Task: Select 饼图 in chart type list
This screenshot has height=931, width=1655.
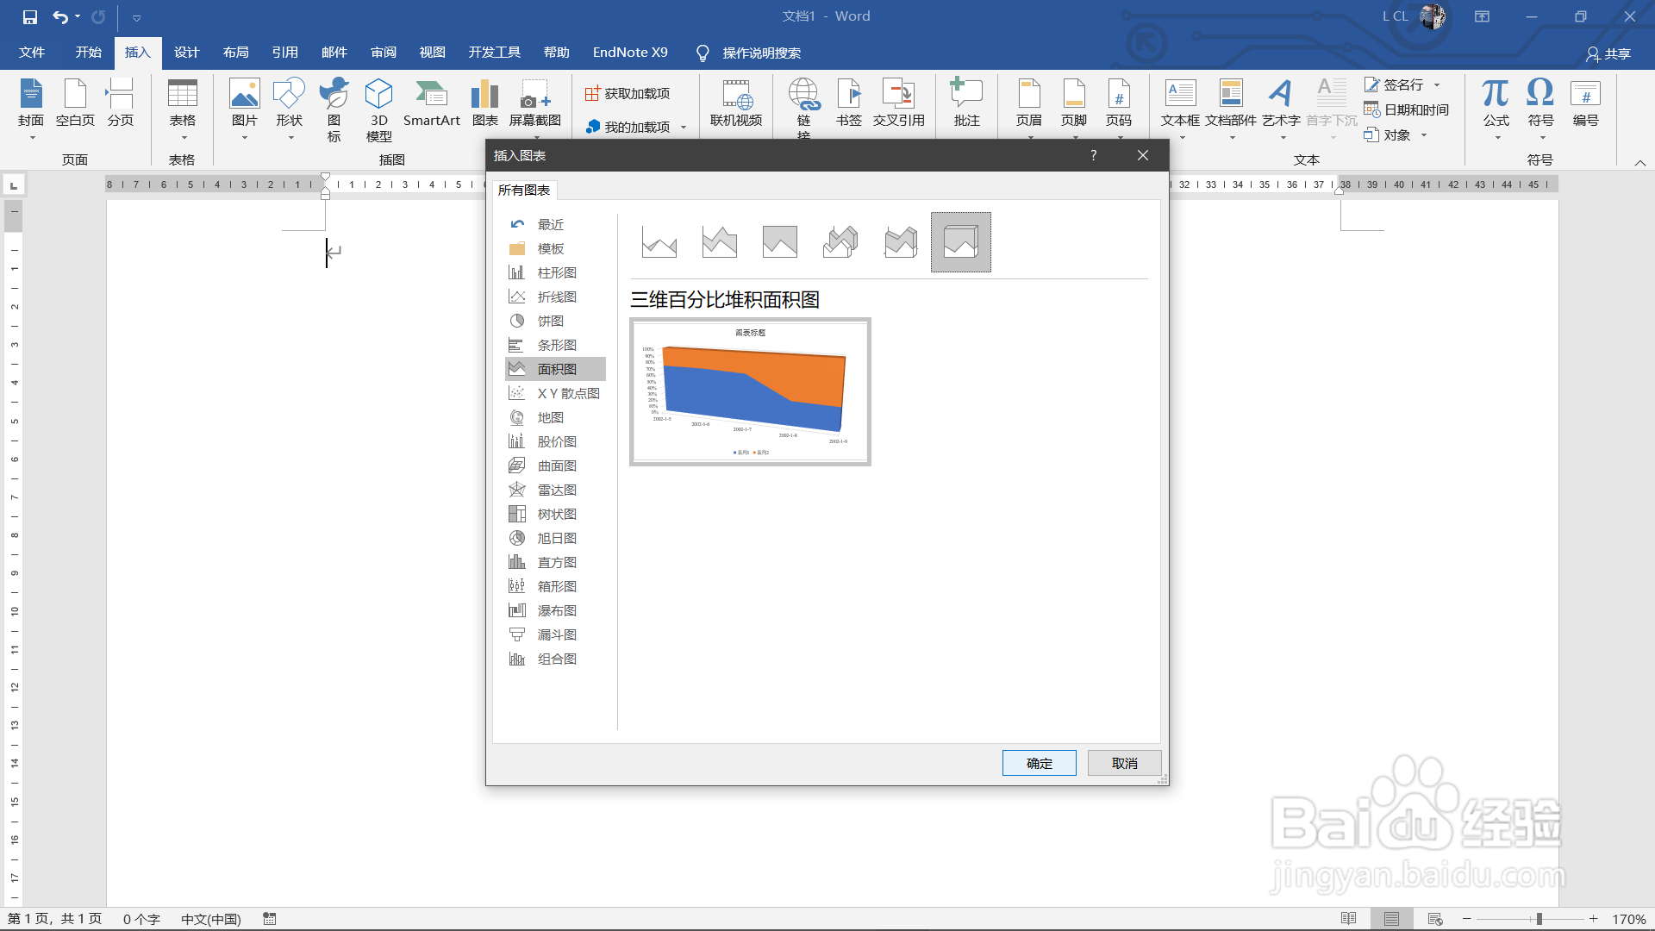Action: pyautogui.click(x=550, y=321)
